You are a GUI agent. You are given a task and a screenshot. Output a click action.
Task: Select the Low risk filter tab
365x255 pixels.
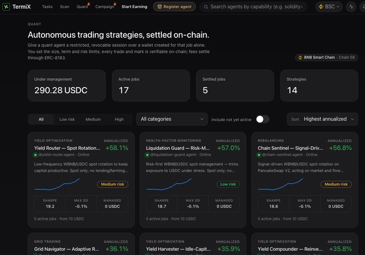(x=67, y=119)
